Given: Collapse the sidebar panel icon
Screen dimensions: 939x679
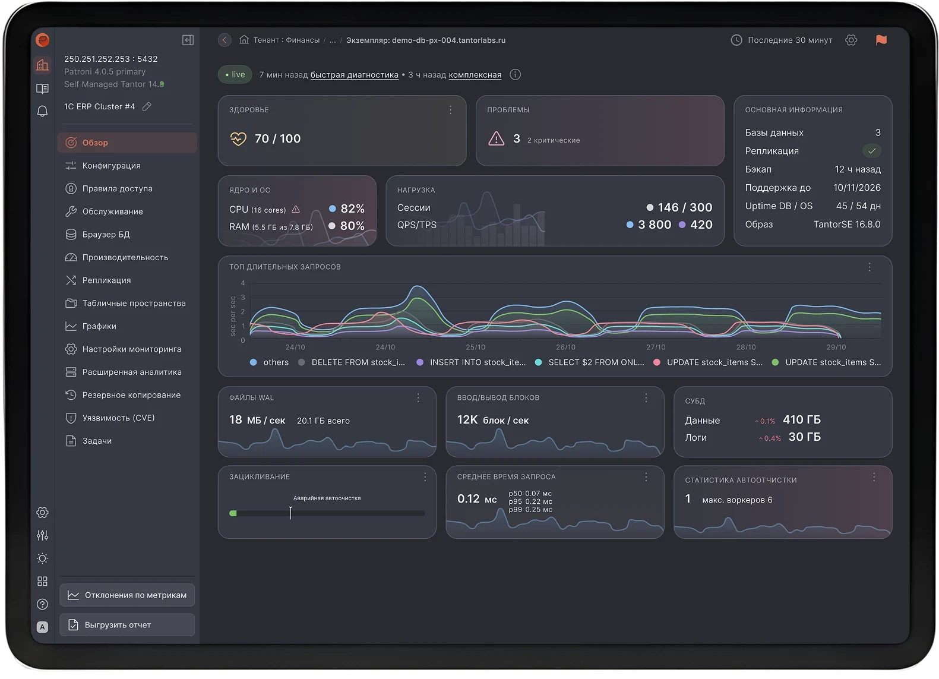Looking at the screenshot, I should pyautogui.click(x=188, y=40).
